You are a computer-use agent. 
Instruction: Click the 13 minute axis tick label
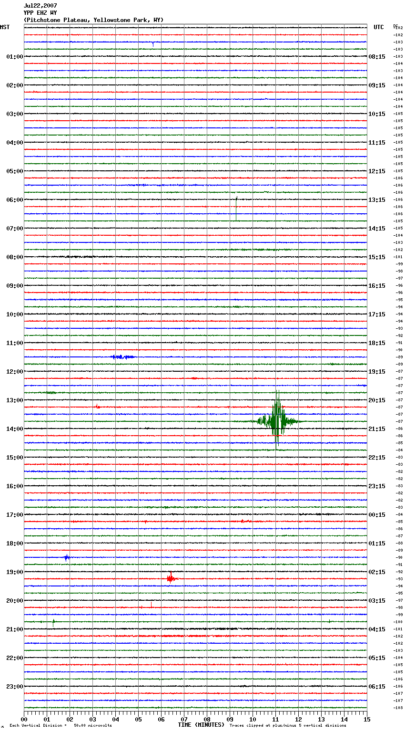coord(321,719)
